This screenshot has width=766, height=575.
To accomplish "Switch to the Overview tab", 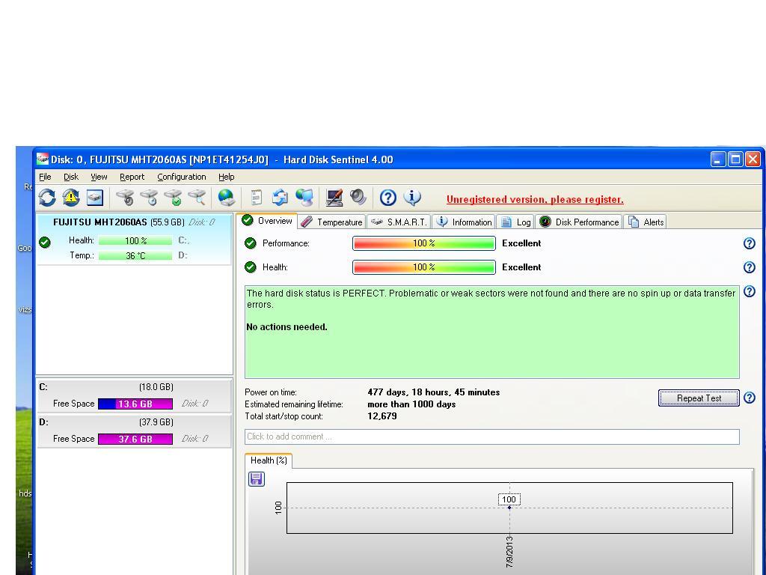I will click(267, 221).
